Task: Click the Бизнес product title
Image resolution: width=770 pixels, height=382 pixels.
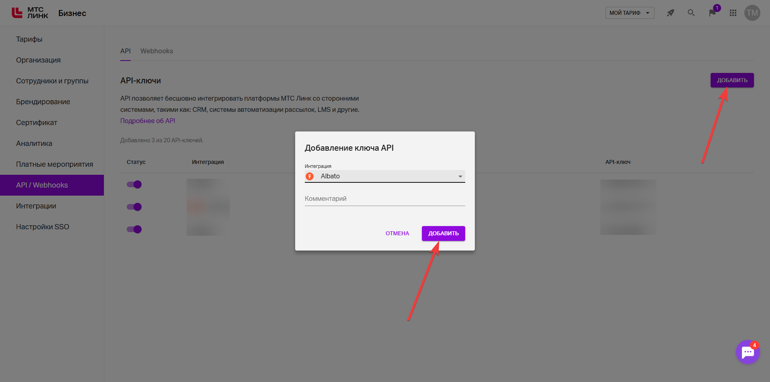Action: tap(72, 13)
